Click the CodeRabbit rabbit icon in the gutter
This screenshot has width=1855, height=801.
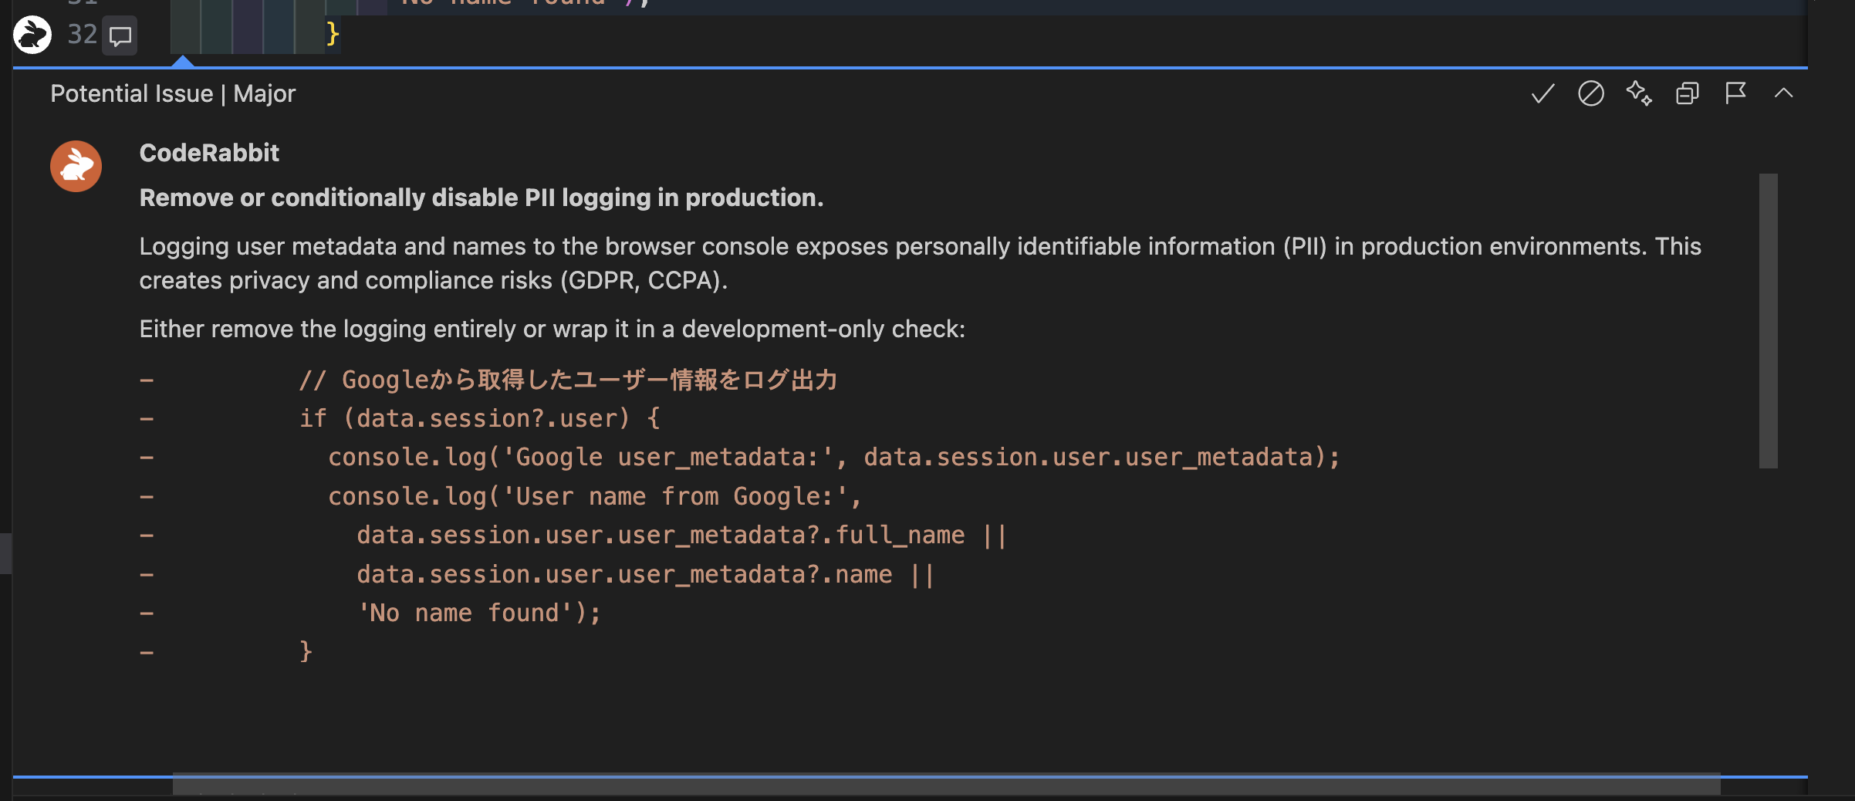click(x=32, y=35)
